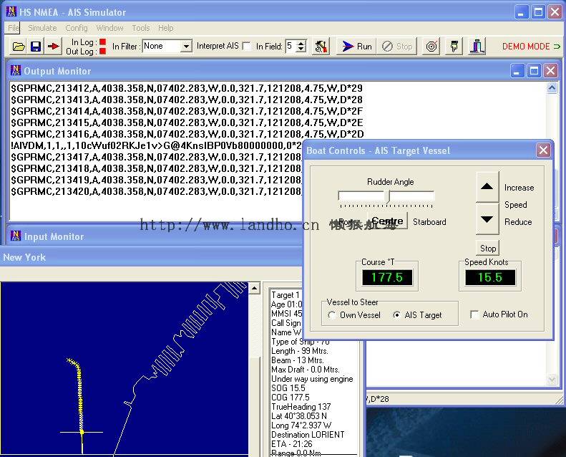Click 'Beam - 13 Mtrs.' entry
The image size is (566, 457).
[x=298, y=360]
